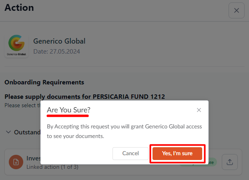Viewport: 249px width, 180px height.
Task: Click the PERSICARIA FUND 1212 request title
Action: (x=84, y=96)
